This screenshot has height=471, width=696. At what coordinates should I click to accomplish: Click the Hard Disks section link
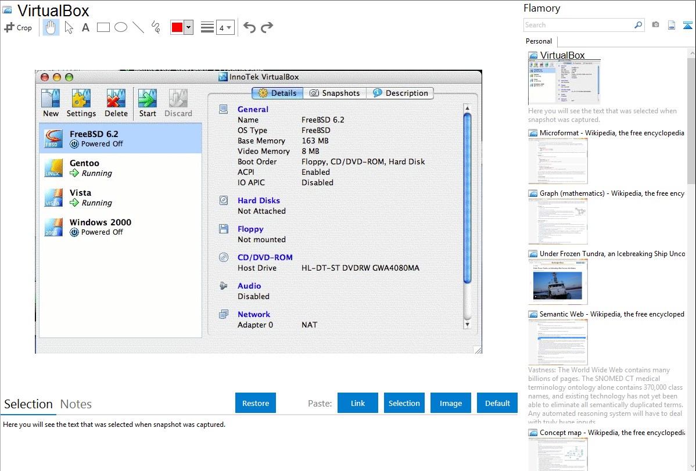coord(259,200)
